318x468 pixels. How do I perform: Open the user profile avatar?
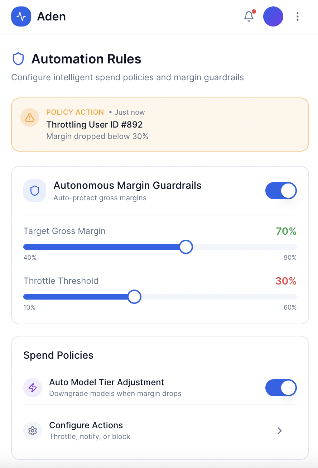(273, 16)
